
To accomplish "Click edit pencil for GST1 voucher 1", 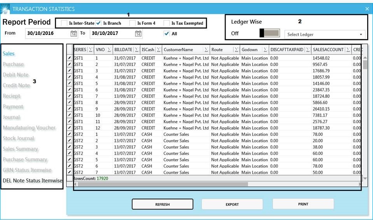I will pyautogui.click(x=70, y=58).
